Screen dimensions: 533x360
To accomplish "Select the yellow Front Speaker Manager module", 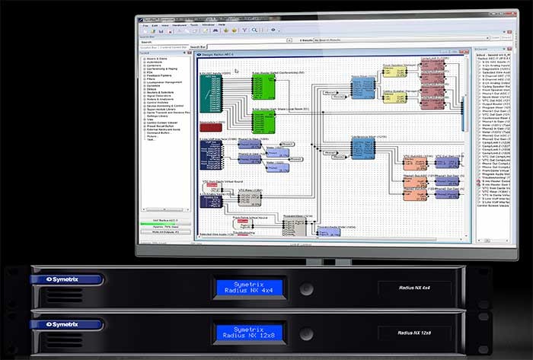I will click(394, 72).
